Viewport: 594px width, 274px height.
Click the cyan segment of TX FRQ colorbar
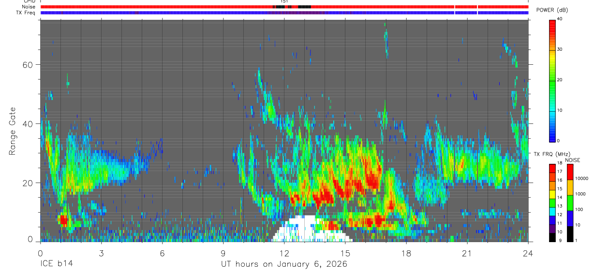[552, 211]
